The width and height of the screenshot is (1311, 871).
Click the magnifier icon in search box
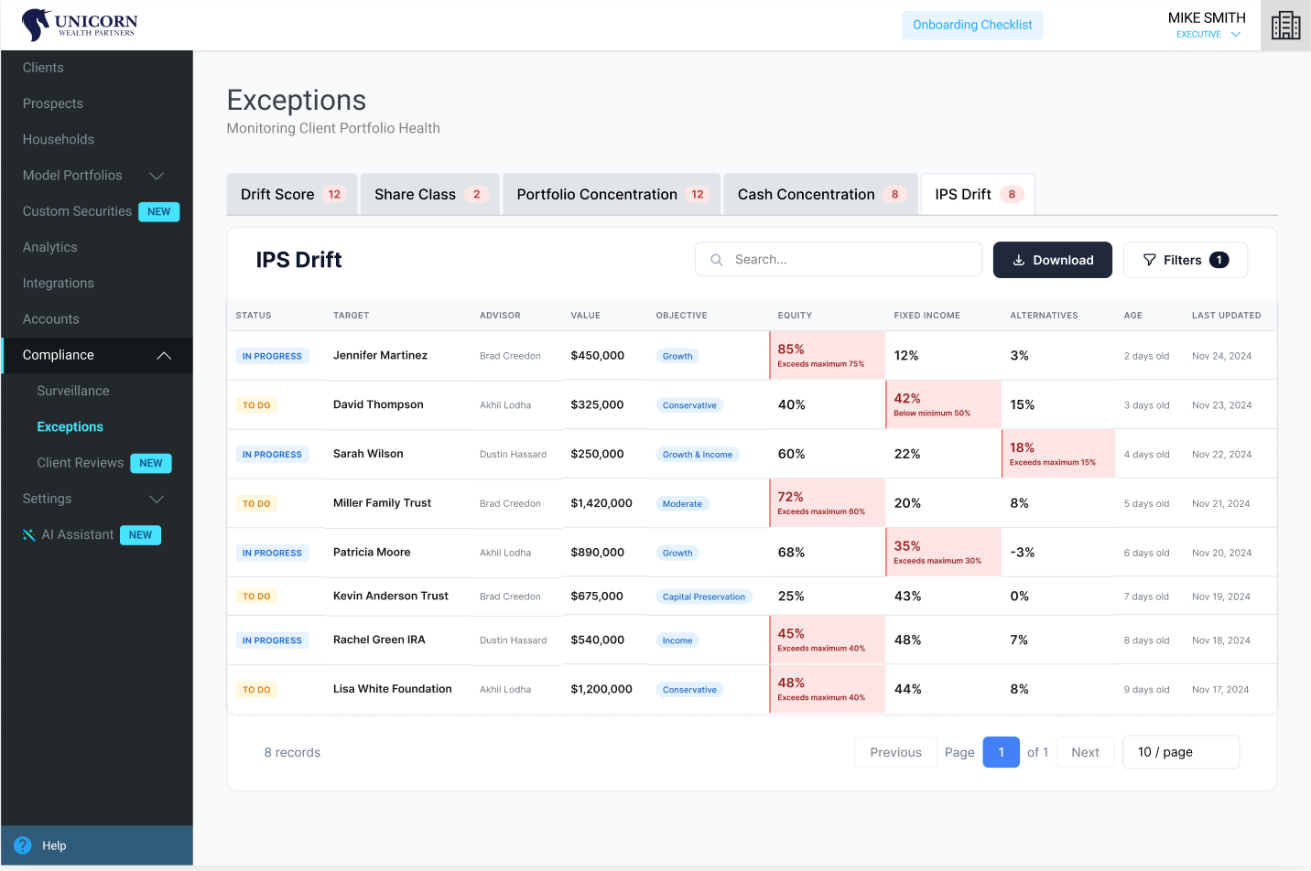coord(717,260)
